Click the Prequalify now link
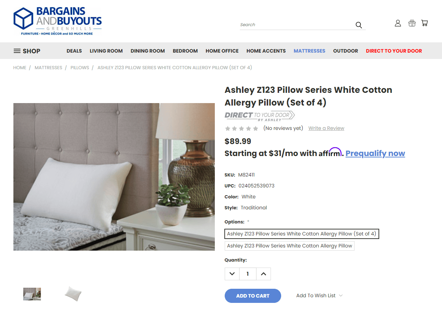The height and width of the screenshot is (311, 442). pos(375,153)
